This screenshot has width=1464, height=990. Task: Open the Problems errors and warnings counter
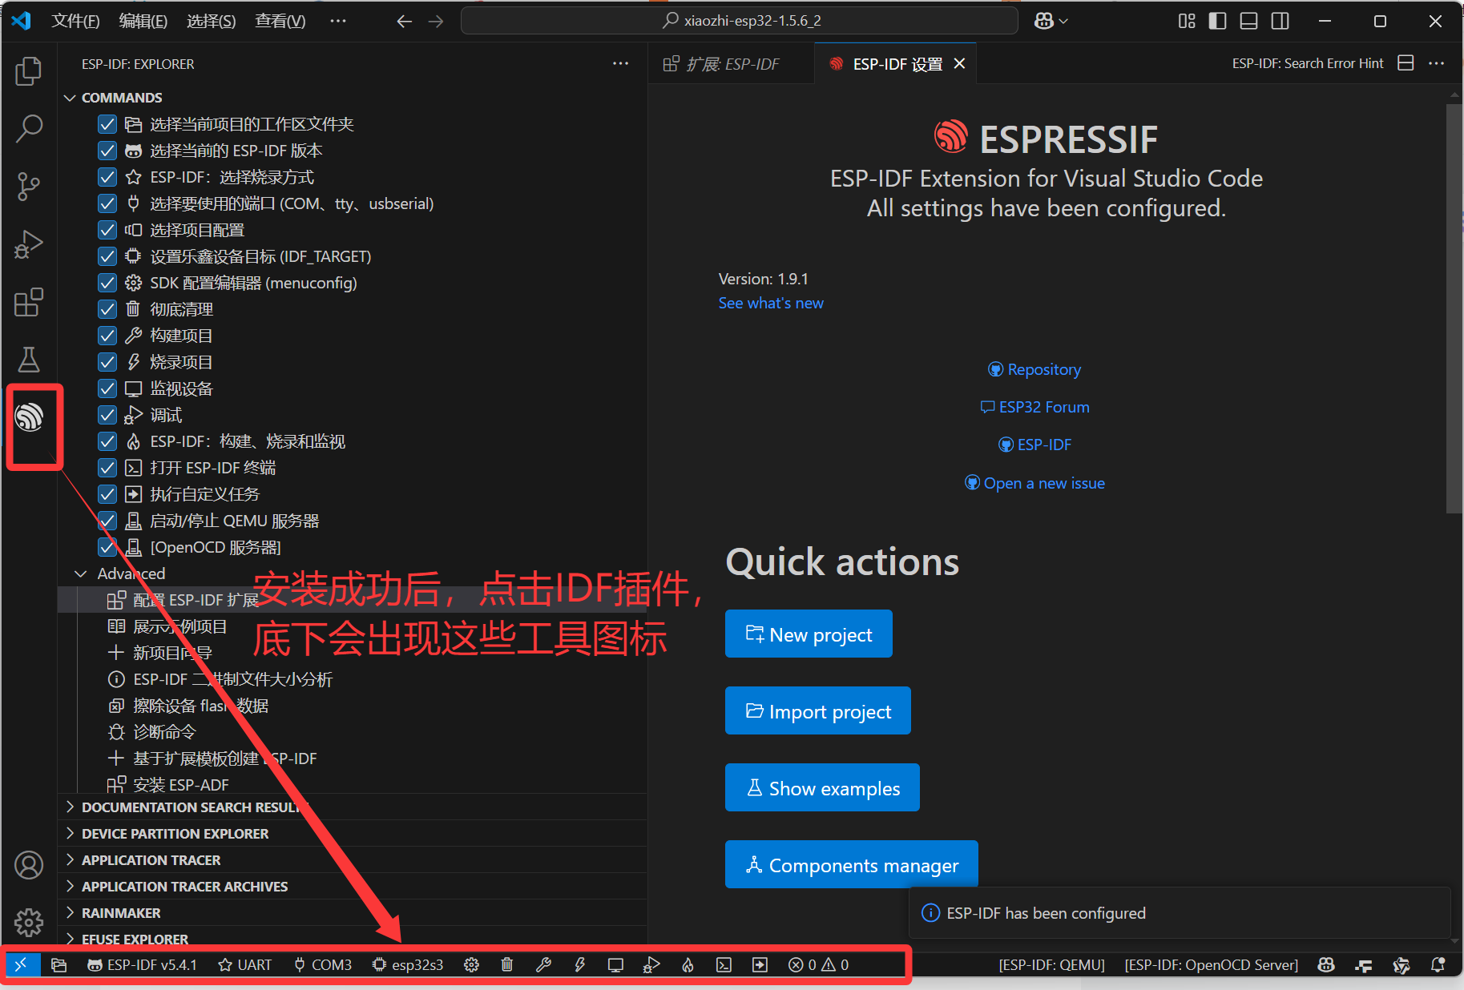coord(818,964)
